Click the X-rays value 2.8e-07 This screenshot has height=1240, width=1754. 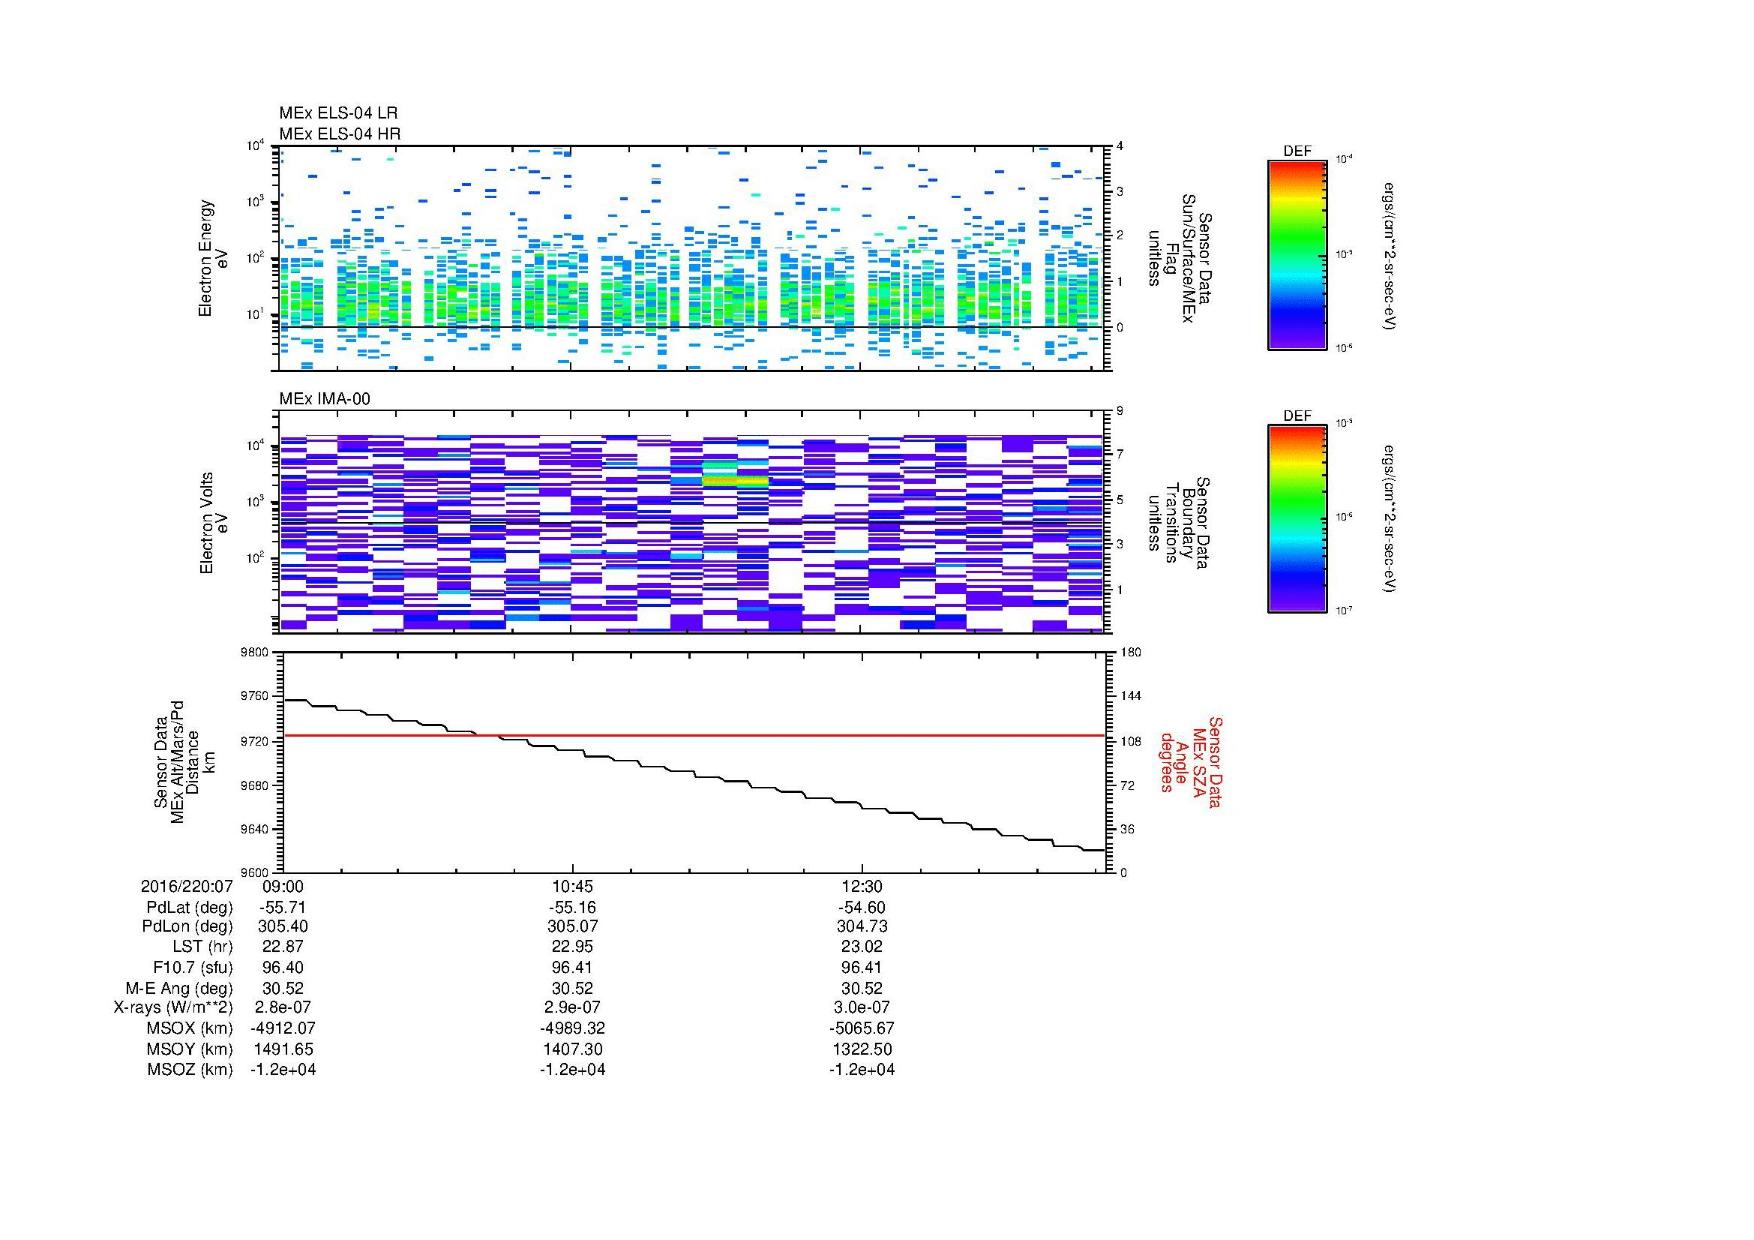283,1007
